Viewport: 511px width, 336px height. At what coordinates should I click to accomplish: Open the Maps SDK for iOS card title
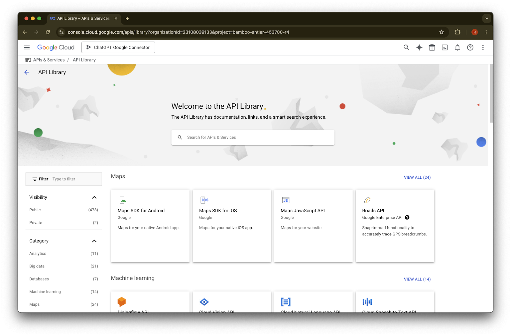218,211
